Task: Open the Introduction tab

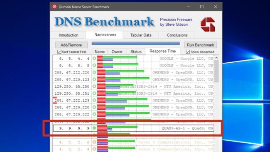Action: pyautogui.click(x=69, y=35)
